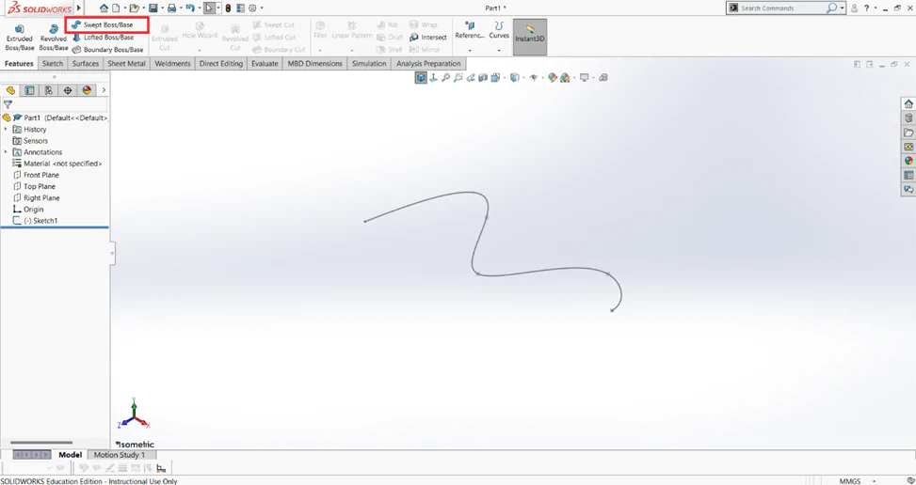Select Lofted Boss/Base tool
Image resolution: width=916 pixels, height=485 pixels.
coord(104,38)
